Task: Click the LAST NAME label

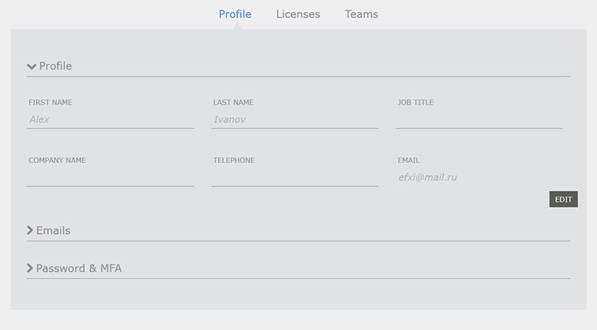Action: pos(234,102)
